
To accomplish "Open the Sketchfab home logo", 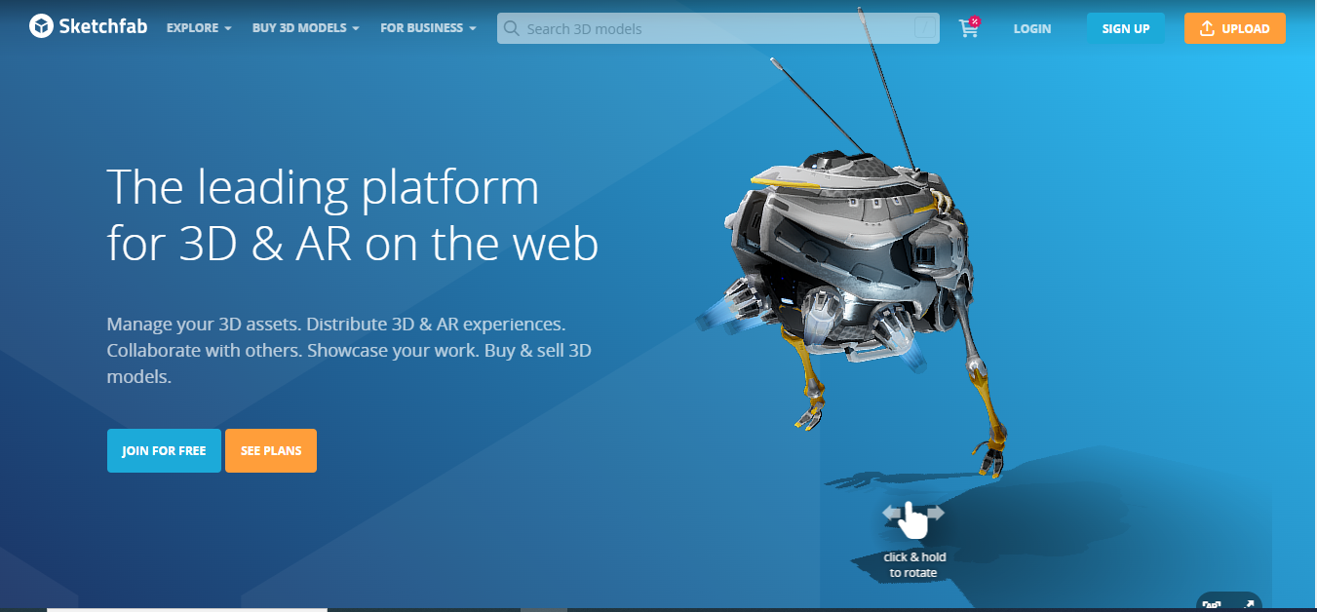I will coord(88,27).
